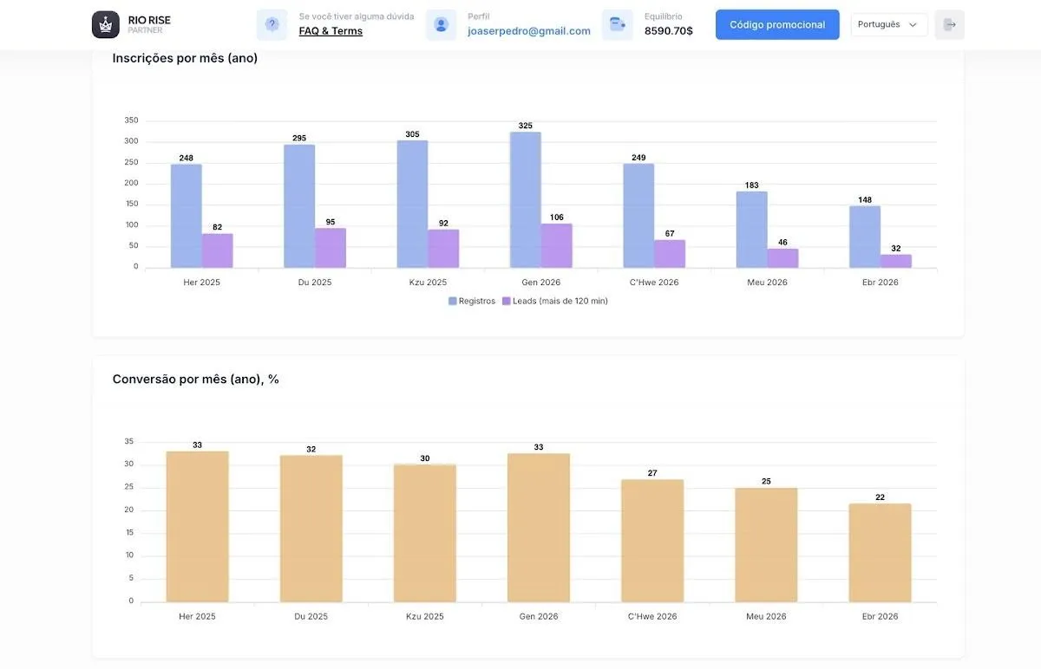Click the conversion bar for Gen 2026
The width and height of the screenshot is (1041, 669).
point(539,528)
